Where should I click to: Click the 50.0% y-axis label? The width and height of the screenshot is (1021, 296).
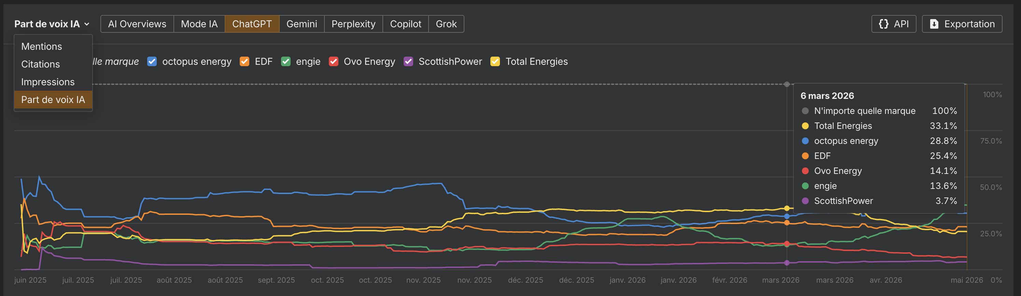pyautogui.click(x=991, y=187)
